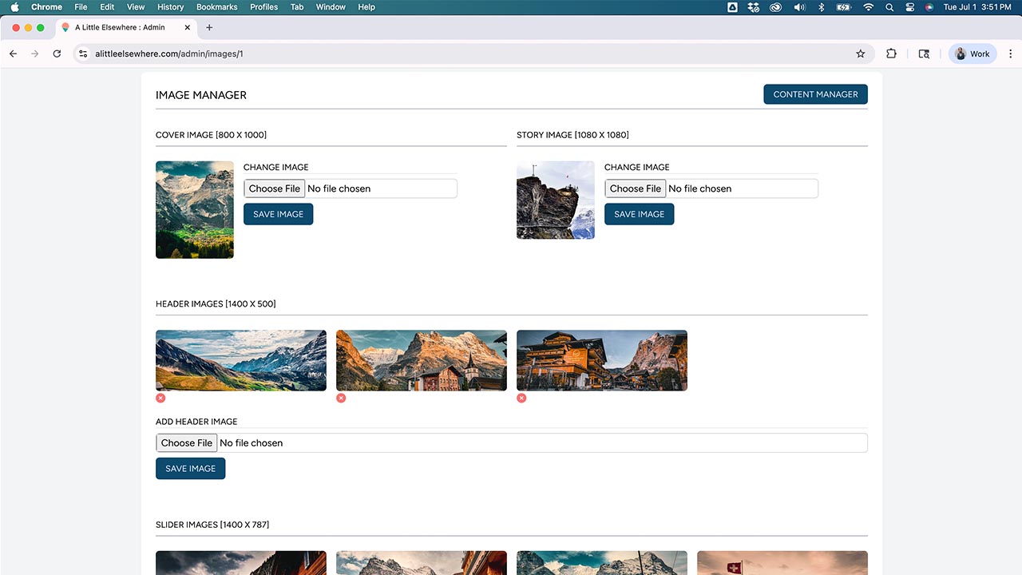
Task: Click the Creative Cloud menu bar icon
Action: pos(775,7)
